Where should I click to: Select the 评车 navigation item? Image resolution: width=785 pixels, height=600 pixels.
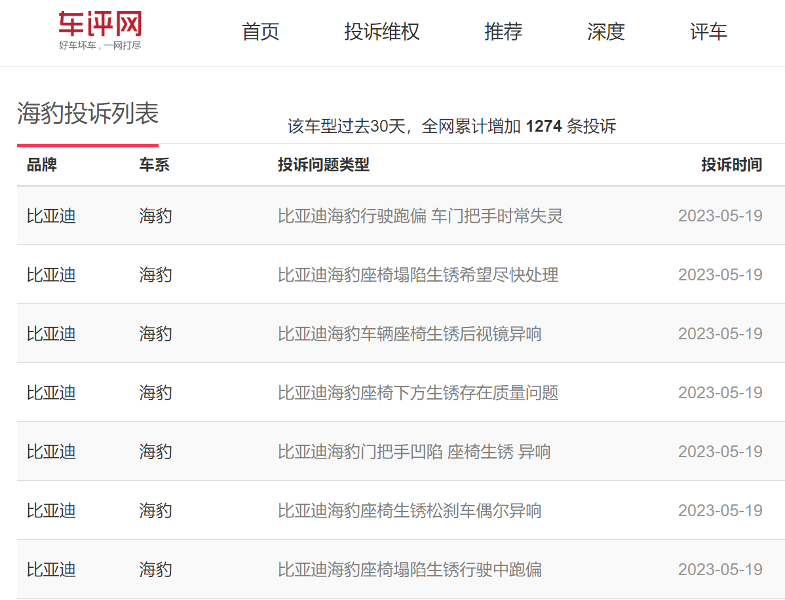(708, 31)
